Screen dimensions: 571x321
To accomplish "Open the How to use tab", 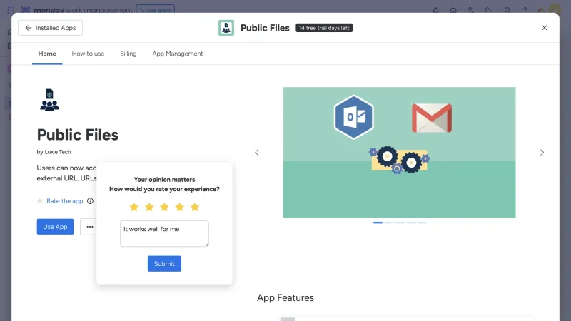I will click(x=88, y=53).
